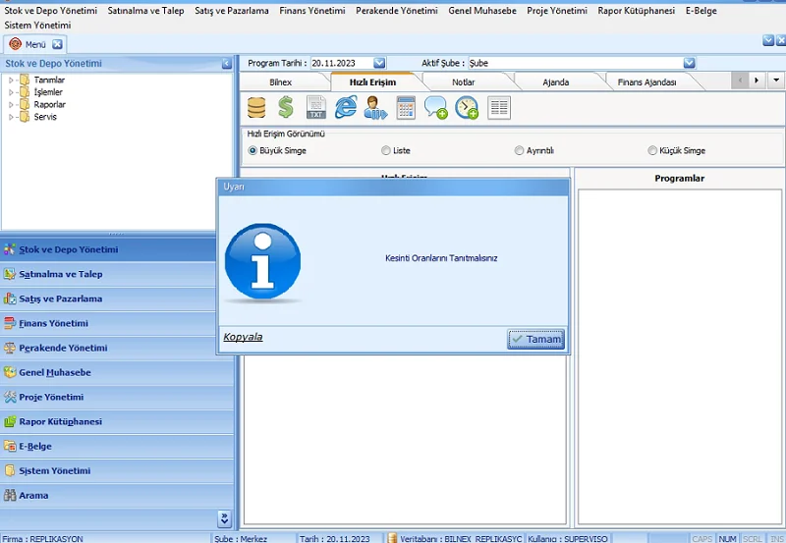Viewport: 786px width, 543px height.
Task: Click the list view grid icon
Action: 499,108
